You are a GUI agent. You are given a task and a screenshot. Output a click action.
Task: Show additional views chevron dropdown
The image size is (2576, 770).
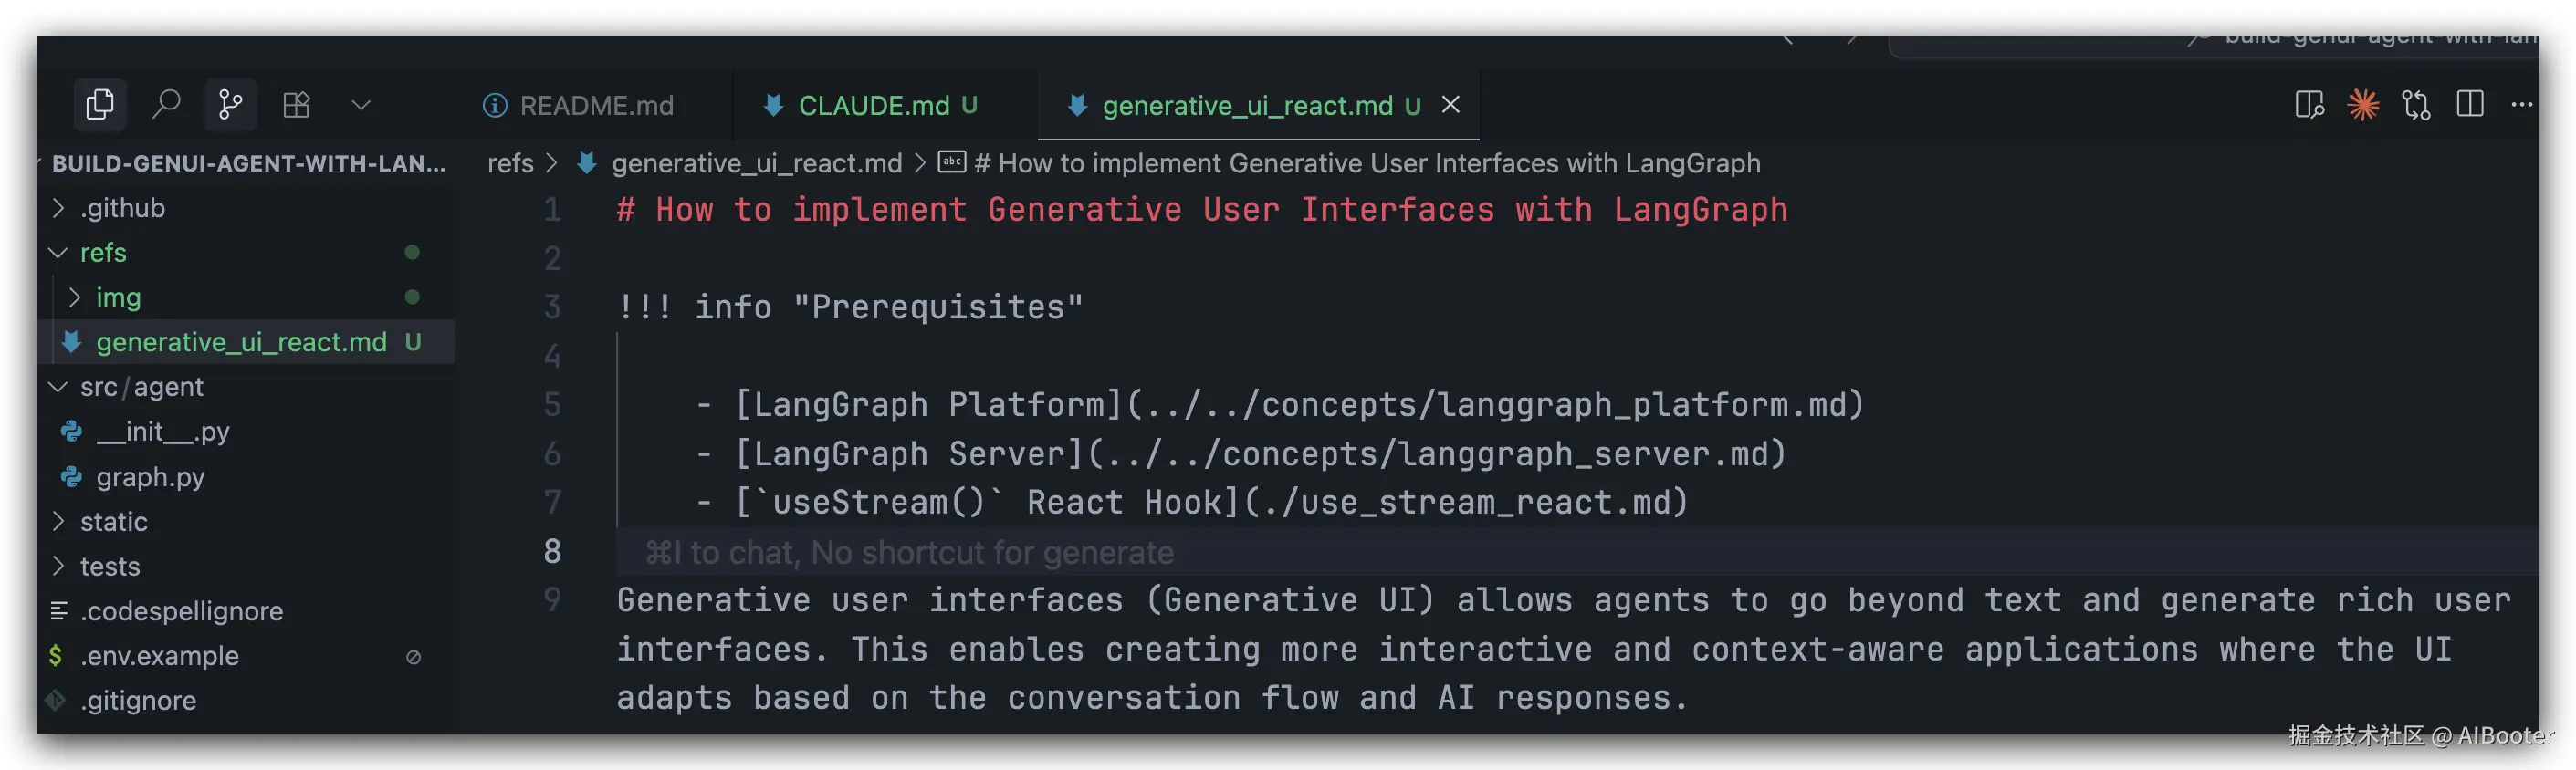pos(361,104)
